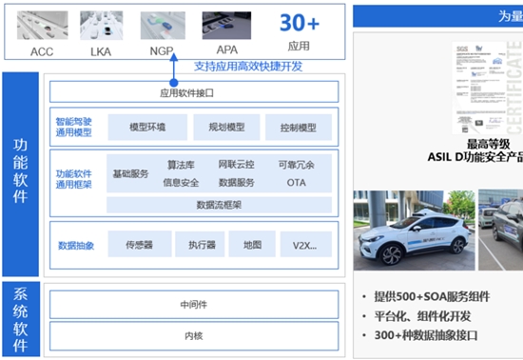Select the 内核 layer box

[194, 336]
